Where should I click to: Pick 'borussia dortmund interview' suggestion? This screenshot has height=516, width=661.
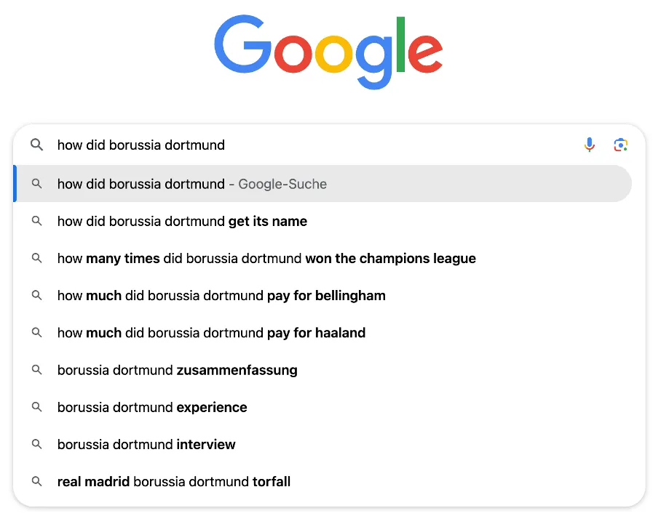[x=146, y=444]
